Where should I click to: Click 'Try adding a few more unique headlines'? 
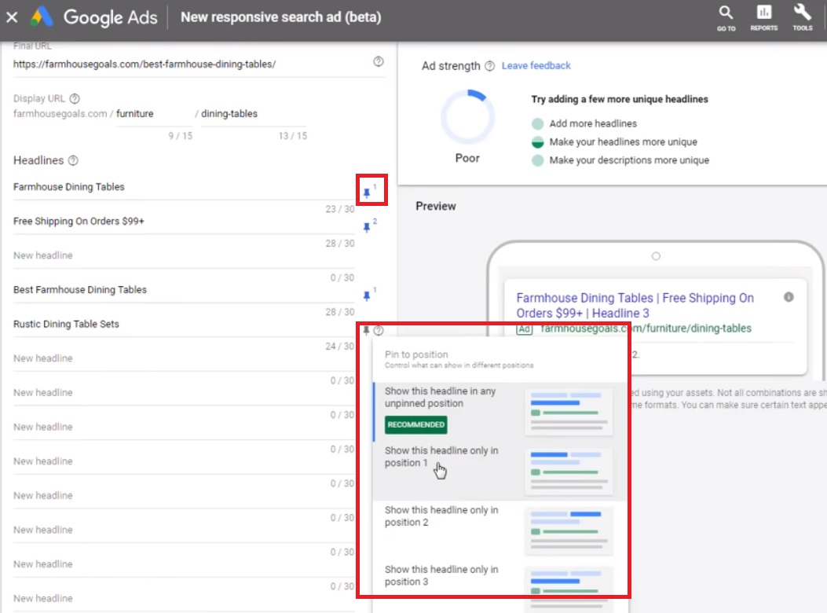click(x=619, y=99)
